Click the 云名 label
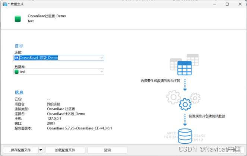247x156 pixels. click(18, 99)
